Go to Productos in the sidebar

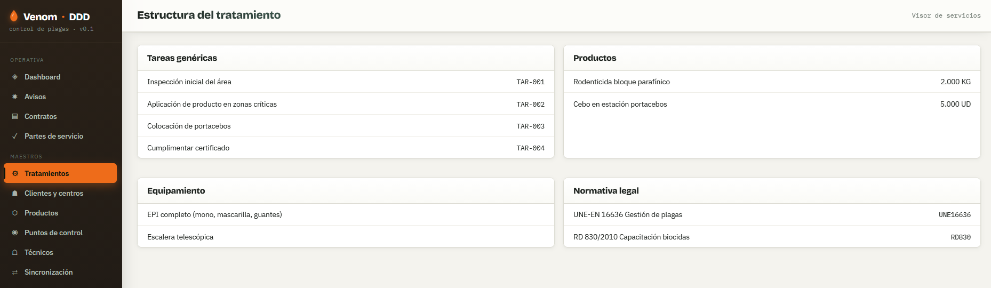click(60, 213)
